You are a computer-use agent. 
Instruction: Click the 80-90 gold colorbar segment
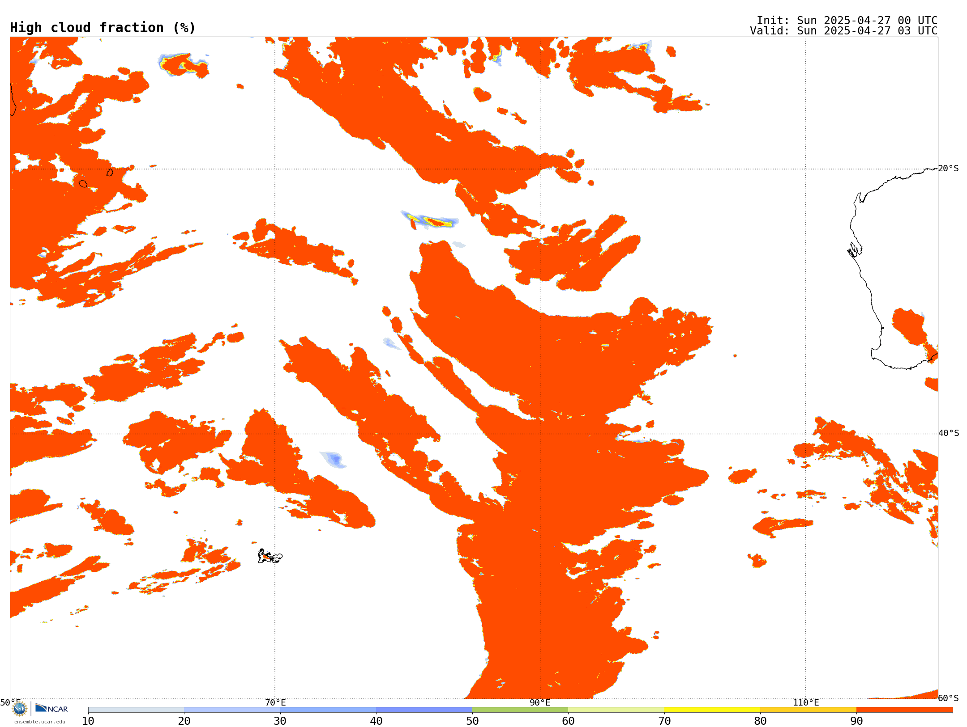coord(809,710)
